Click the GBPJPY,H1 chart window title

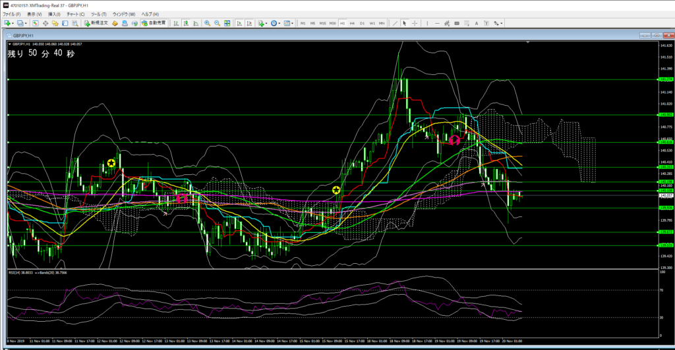tap(24, 36)
